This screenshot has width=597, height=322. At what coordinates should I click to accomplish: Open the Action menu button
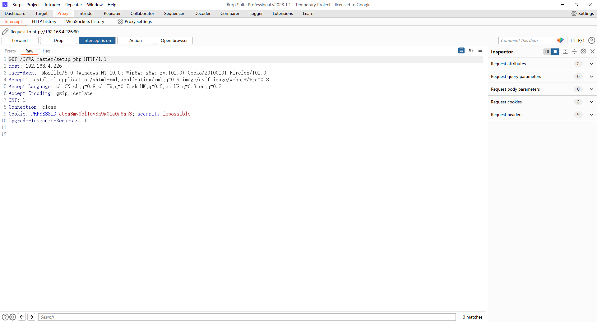point(136,40)
